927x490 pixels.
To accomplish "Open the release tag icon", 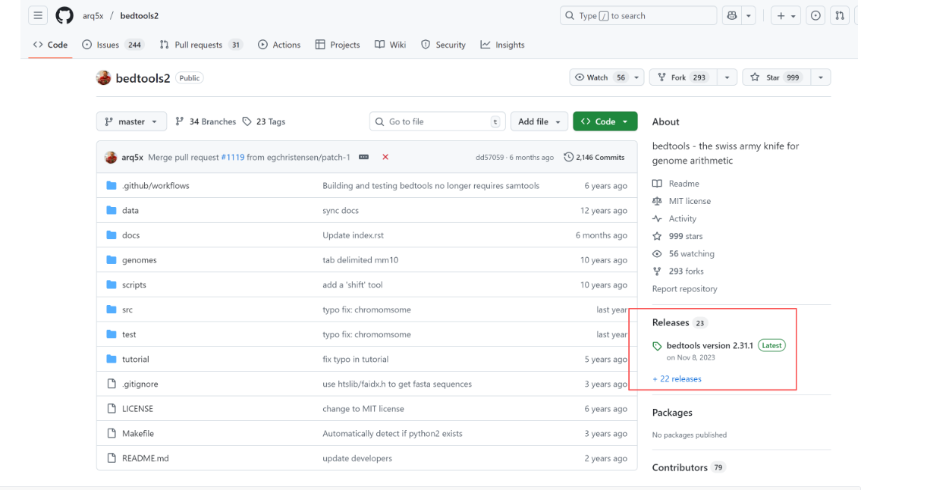I will (x=657, y=346).
